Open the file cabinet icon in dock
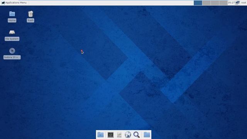 pyautogui.click(x=119, y=135)
